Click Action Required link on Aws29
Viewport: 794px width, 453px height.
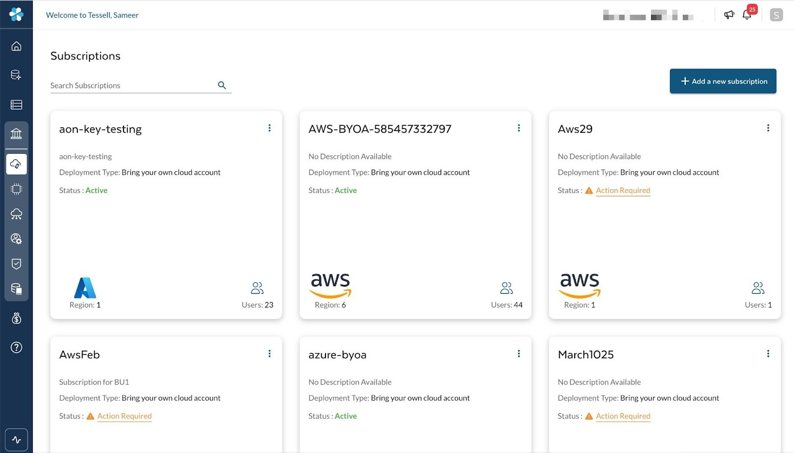pyautogui.click(x=623, y=191)
